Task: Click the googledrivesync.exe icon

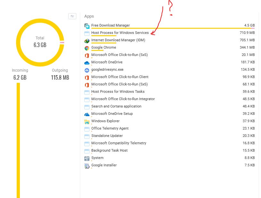Action: click(87, 70)
